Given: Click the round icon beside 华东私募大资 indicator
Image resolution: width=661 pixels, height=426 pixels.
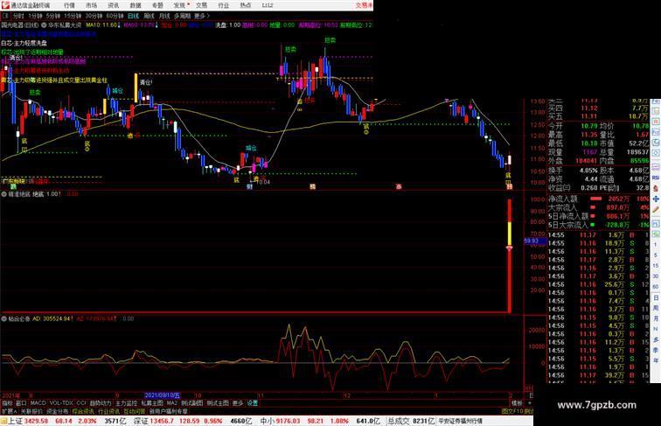Looking at the screenshot, I should pyautogui.click(x=44, y=25).
